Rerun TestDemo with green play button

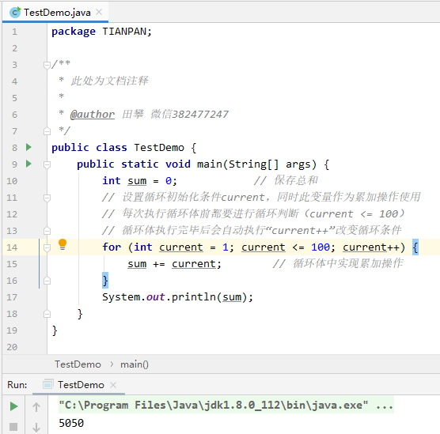point(13,406)
